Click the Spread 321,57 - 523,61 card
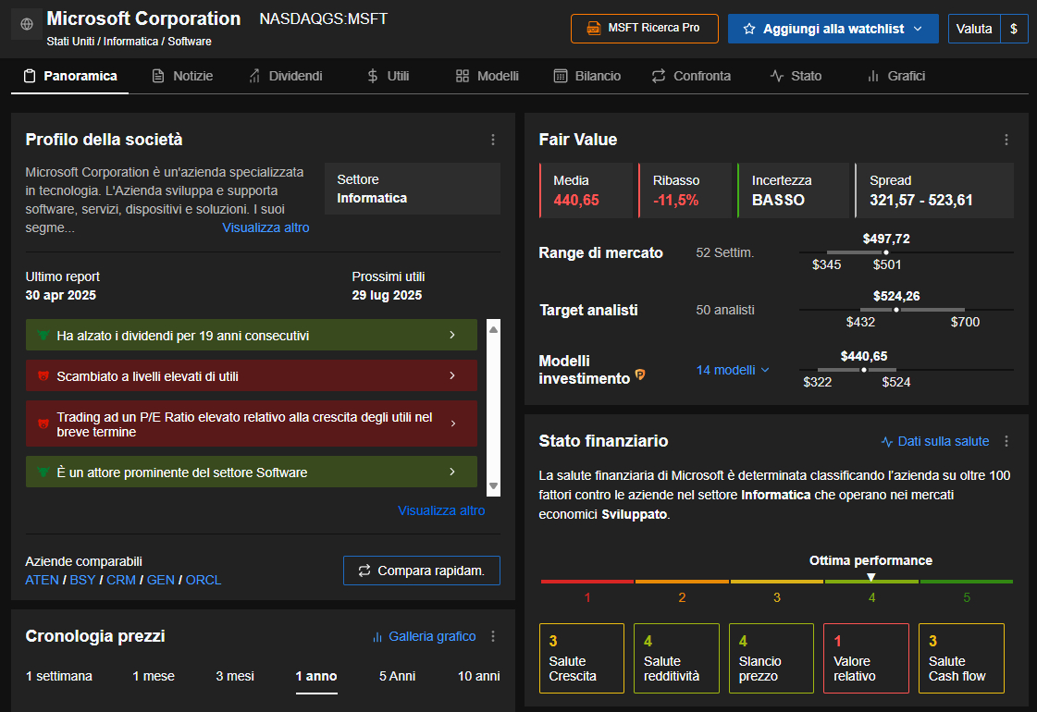The image size is (1037, 712). [x=933, y=190]
